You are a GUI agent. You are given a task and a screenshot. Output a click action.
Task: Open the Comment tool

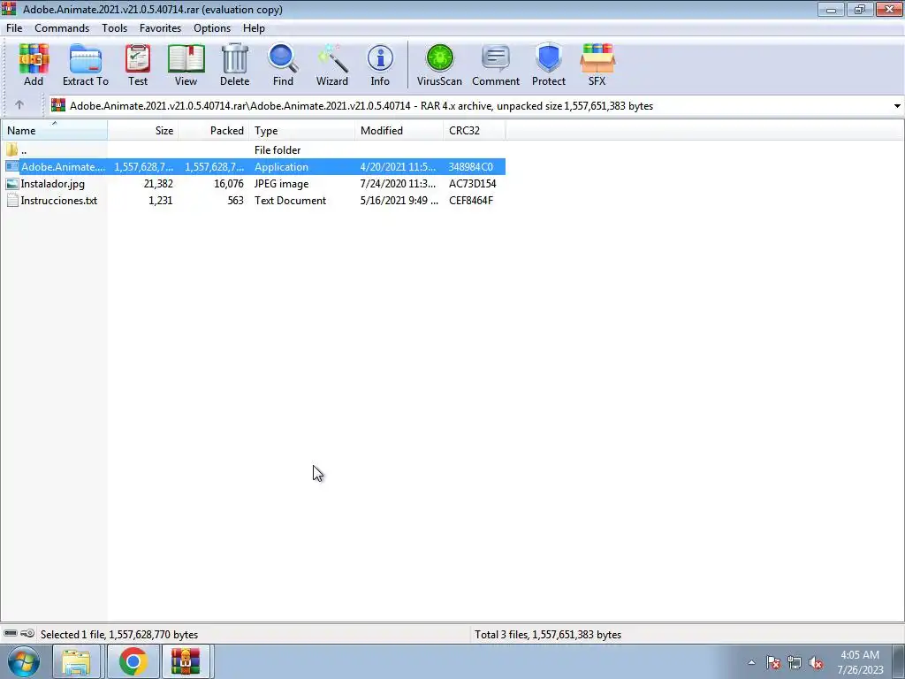tap(496, 65)
